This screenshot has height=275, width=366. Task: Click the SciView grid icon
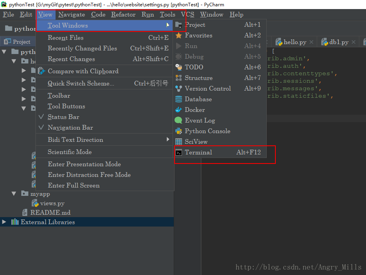point(178,142)
